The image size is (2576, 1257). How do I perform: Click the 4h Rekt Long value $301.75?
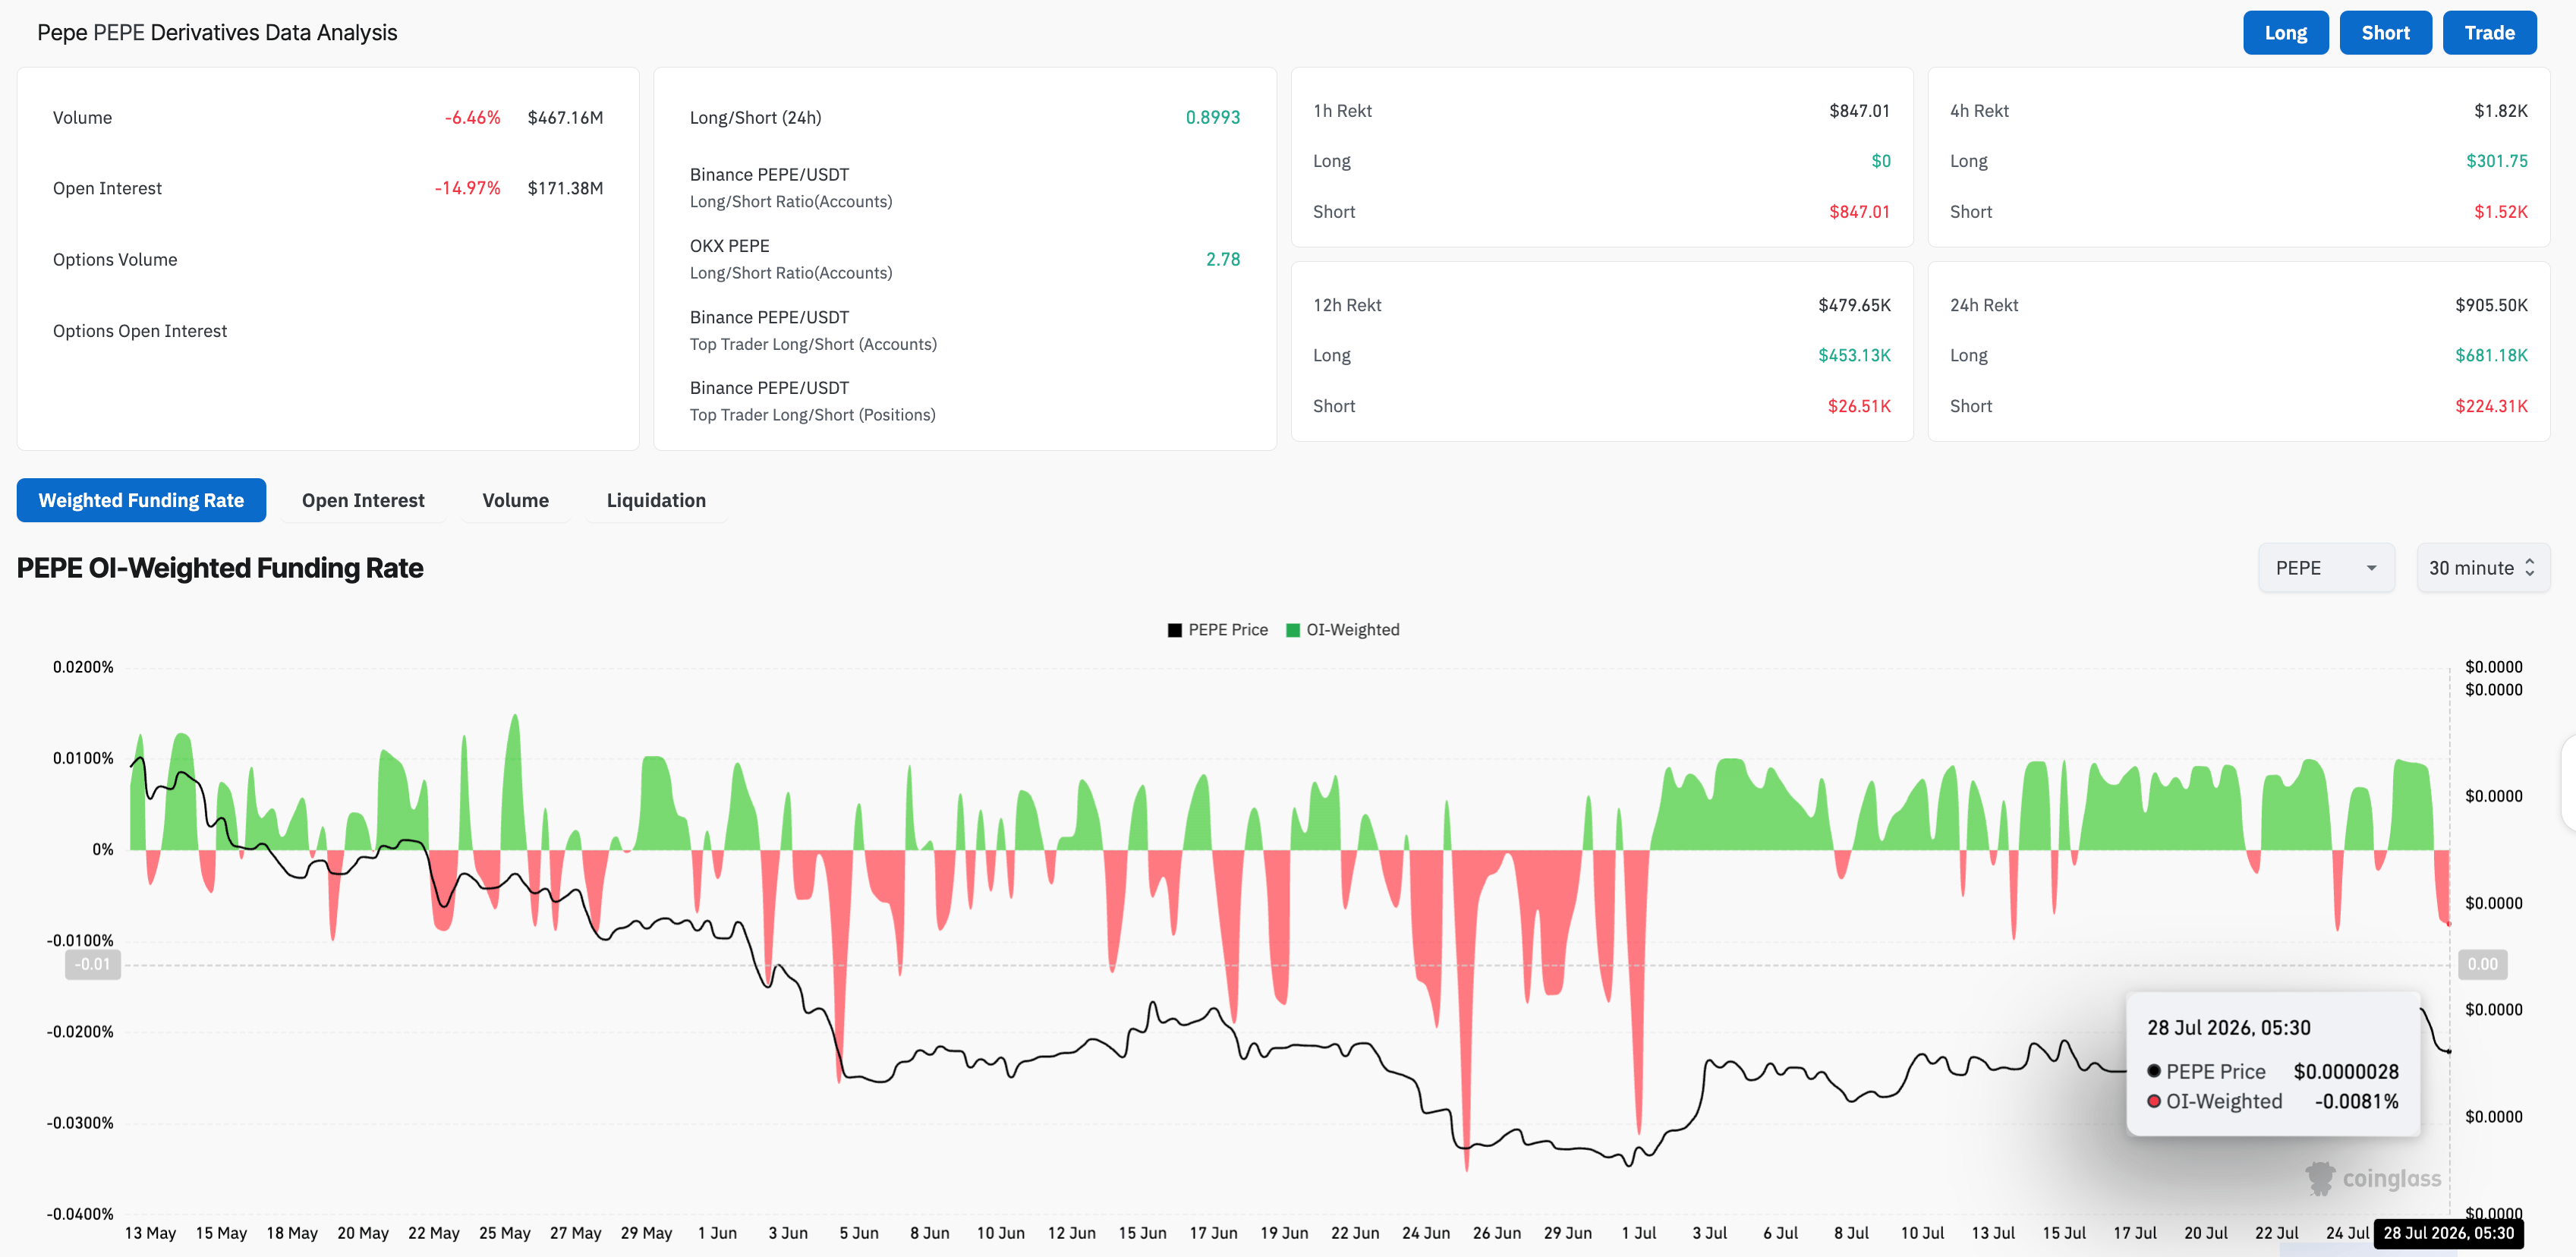[x=2496, y=161]
